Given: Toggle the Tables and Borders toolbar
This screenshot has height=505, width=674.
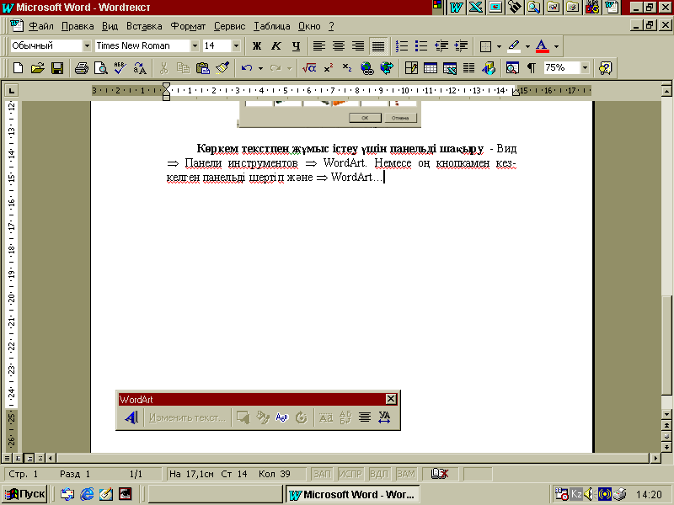Looking at the screenshot, I should click(x=411, y=68).
